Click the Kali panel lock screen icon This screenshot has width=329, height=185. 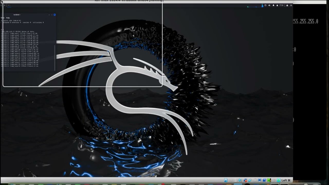click(287, 5)
